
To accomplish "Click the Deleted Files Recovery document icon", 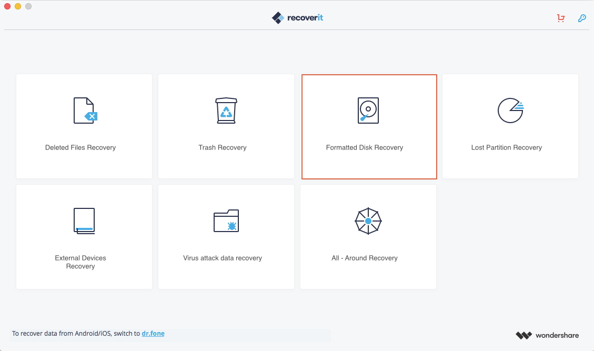I will click(x=85, y=111).
